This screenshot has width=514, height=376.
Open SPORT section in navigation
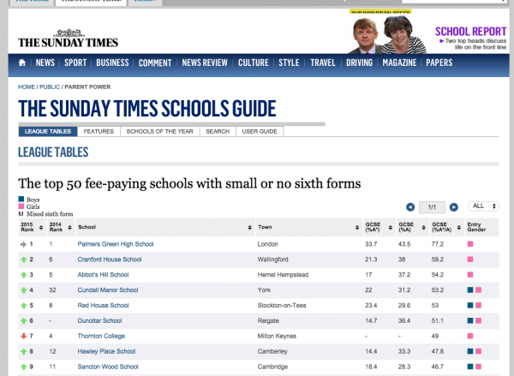[x=75, y=63]
